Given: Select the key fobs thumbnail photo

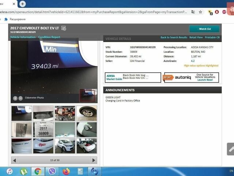Looking at the screenshot, I should tap(87, 129).
